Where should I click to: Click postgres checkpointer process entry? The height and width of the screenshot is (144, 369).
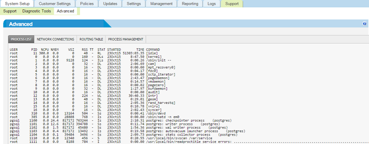[x=189, y=120]
